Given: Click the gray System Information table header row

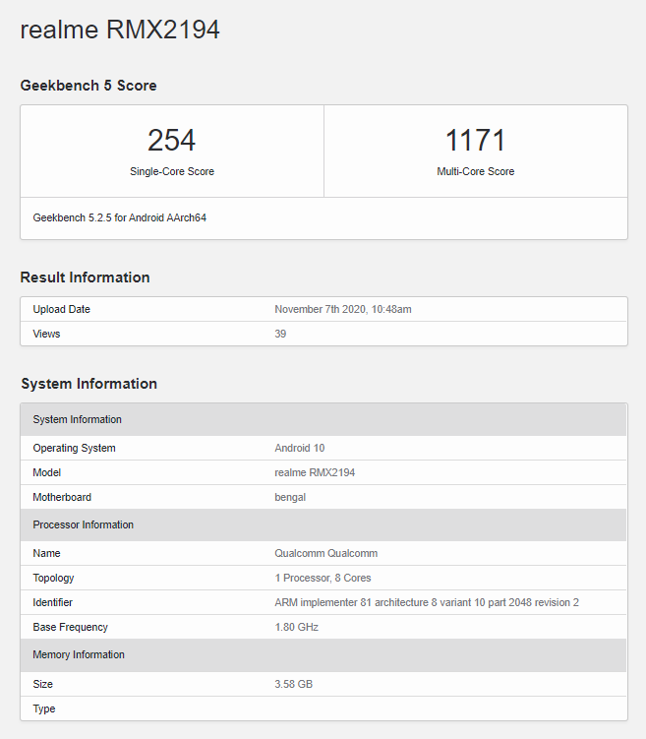Looking at the screenshot, I should click(x=323, y=419).
